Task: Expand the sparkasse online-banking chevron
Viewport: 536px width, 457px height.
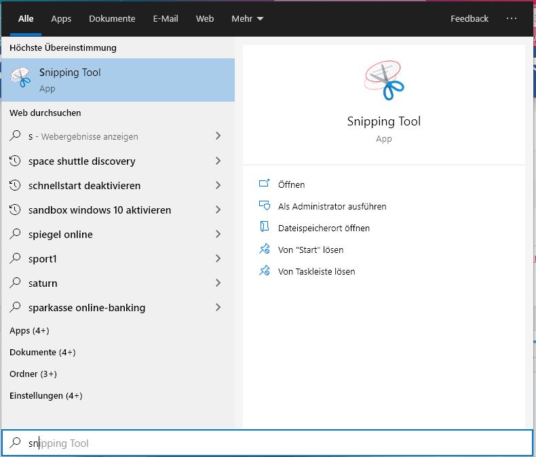Action: tap(218, 307)
